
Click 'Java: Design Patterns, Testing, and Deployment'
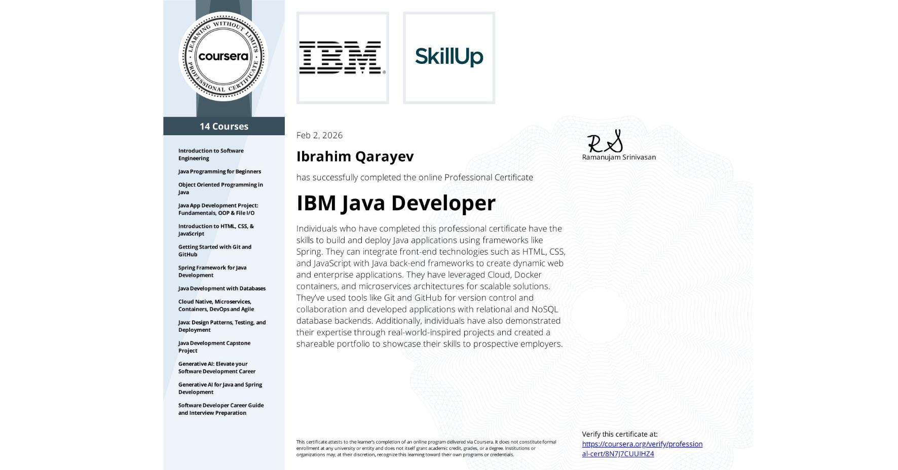click(x=222, y=326)
